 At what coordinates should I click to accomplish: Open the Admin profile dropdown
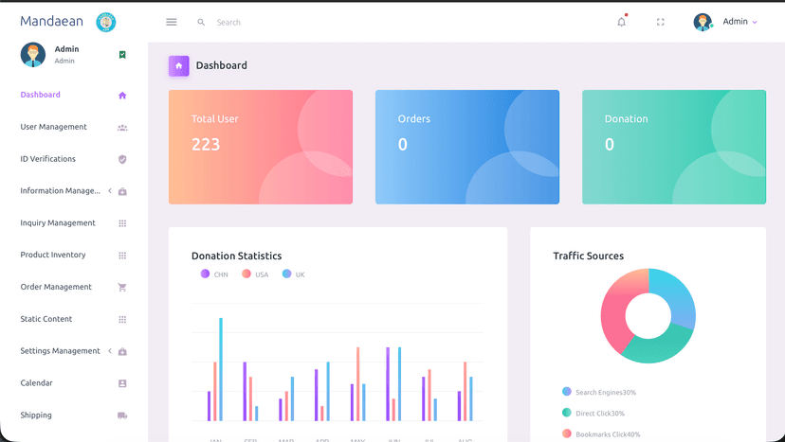coord(728,22)
